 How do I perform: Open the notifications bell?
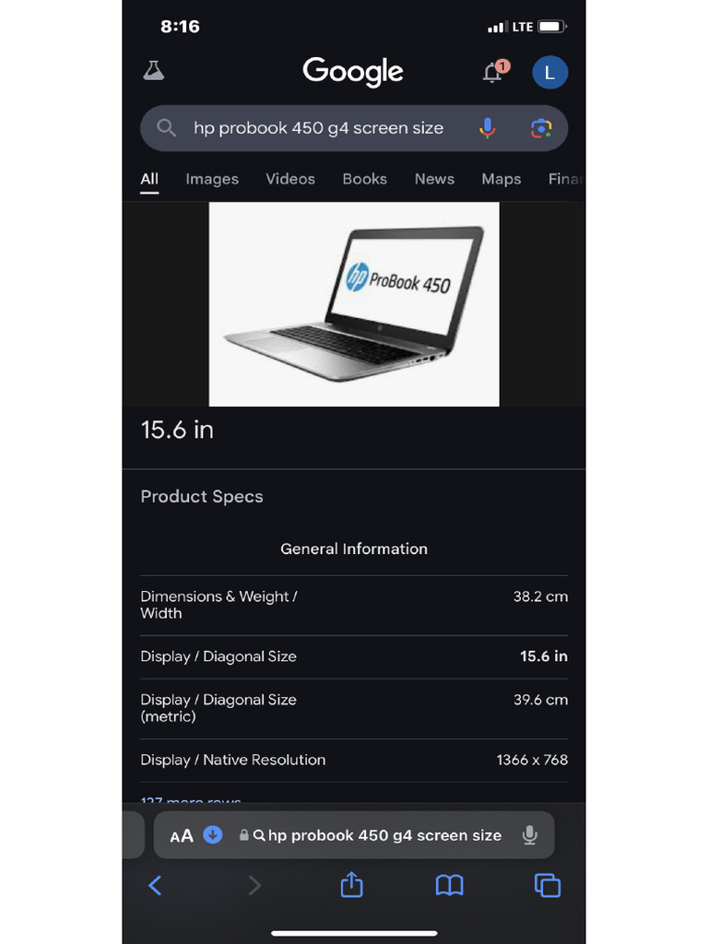coord(495,72)
